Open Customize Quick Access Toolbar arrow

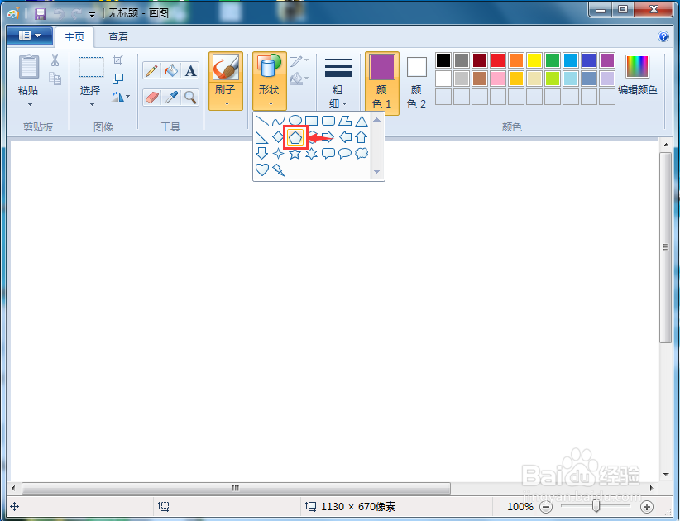tap(92, 14)
